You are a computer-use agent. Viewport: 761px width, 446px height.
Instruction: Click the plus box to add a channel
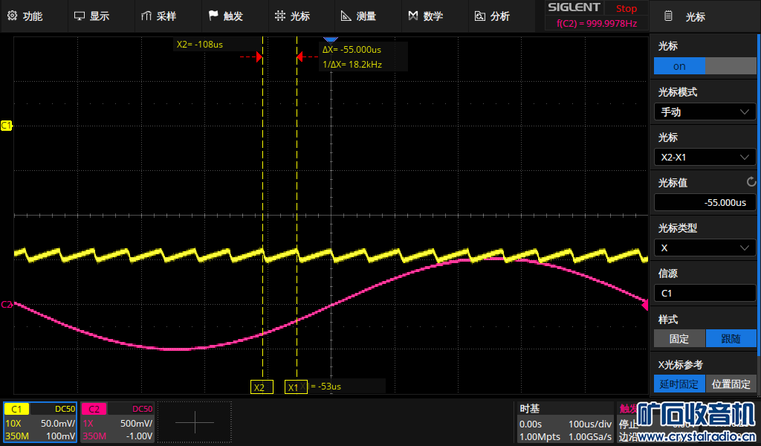(x=195, y=422)
